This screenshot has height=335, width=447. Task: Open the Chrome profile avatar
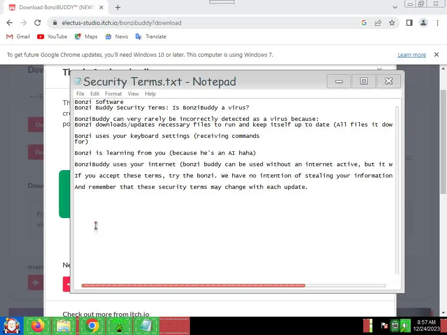point(423,23)
